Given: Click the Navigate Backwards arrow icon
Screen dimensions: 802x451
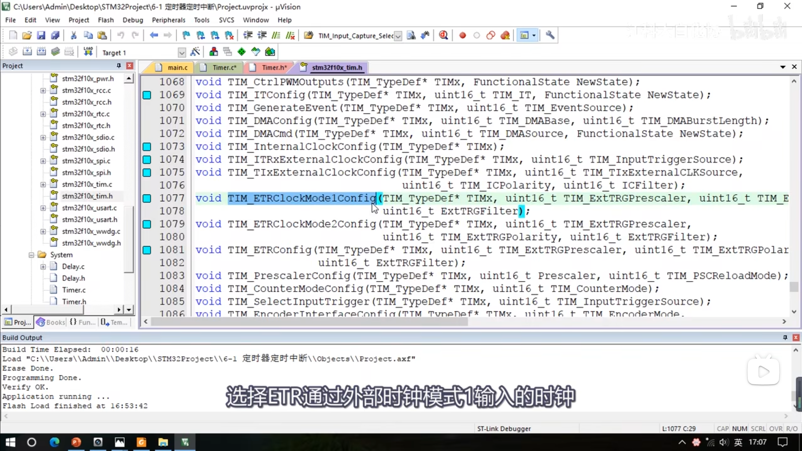Looking at the screenshot, I should click(154, 35).
